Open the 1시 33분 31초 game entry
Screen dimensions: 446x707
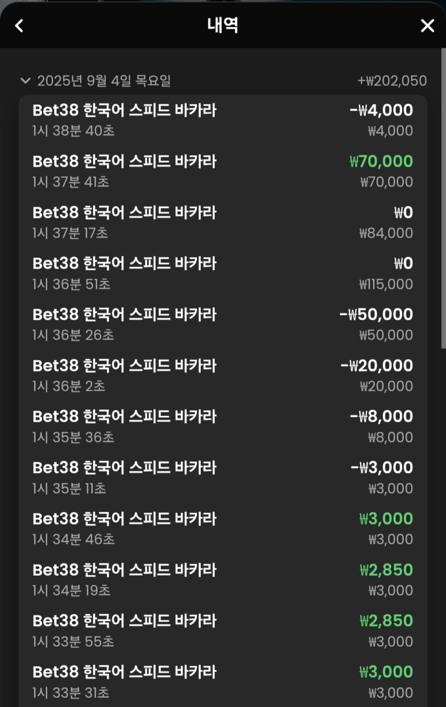tap(222, 682)
